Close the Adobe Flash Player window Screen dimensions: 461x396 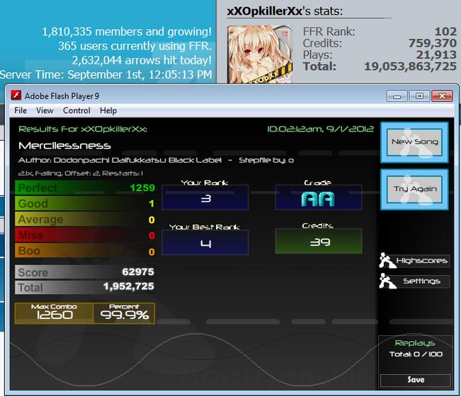coord(442,96)
